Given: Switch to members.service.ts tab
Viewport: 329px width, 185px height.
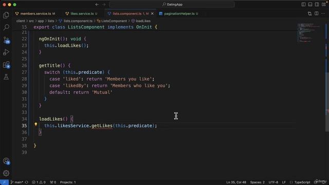Looking at the screenshot, I should click(x=35, y=14).
